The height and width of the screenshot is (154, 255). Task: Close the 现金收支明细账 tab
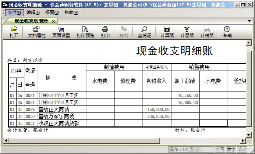pyautogui.click(x=54, y=21)
